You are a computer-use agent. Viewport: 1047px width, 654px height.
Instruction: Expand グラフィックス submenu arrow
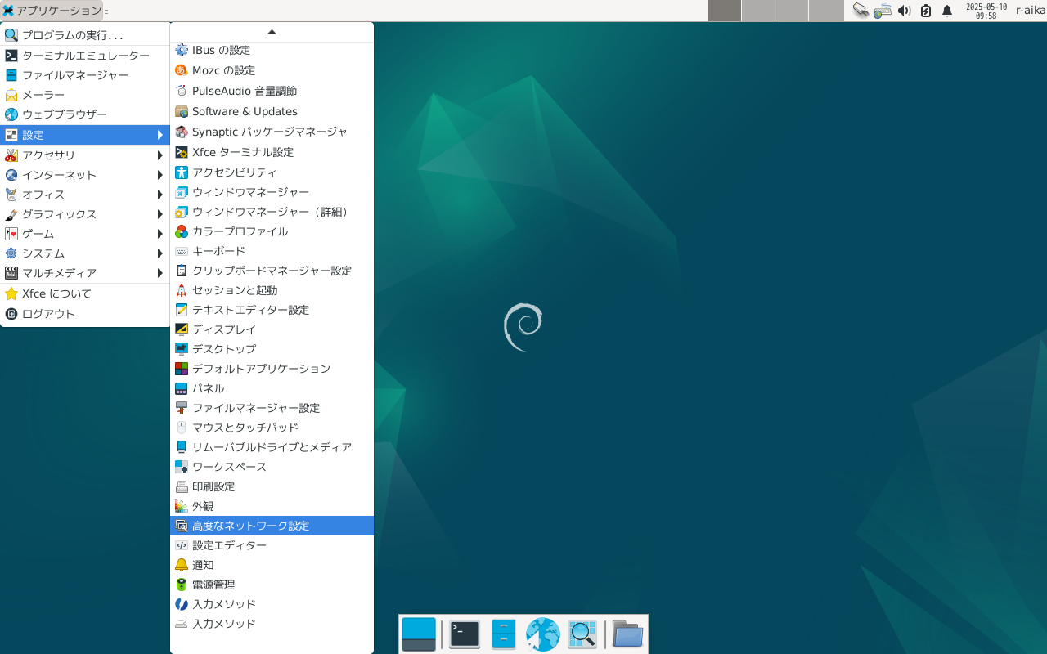pyautogui.click(x=160, y=214)
